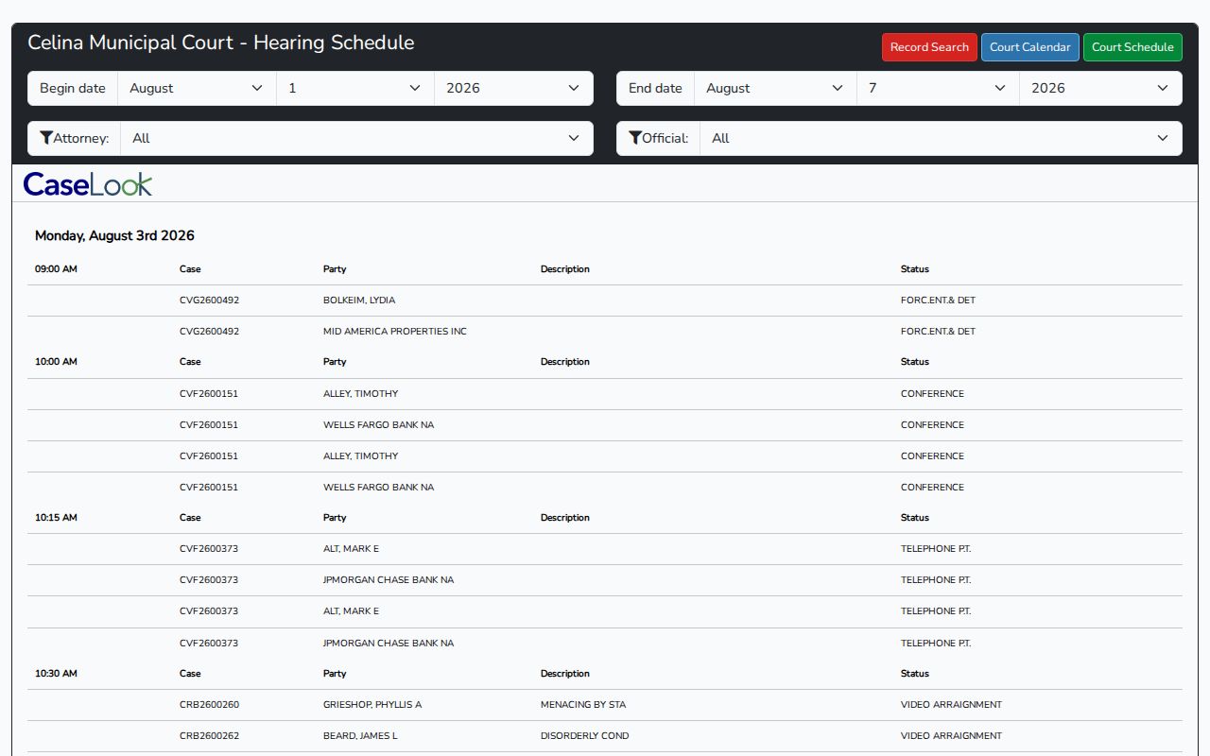Image resolution: width=1210 pixels, height=756 pixels.
Task: Open the Begin date year dropdown
Action: (513, 88)
